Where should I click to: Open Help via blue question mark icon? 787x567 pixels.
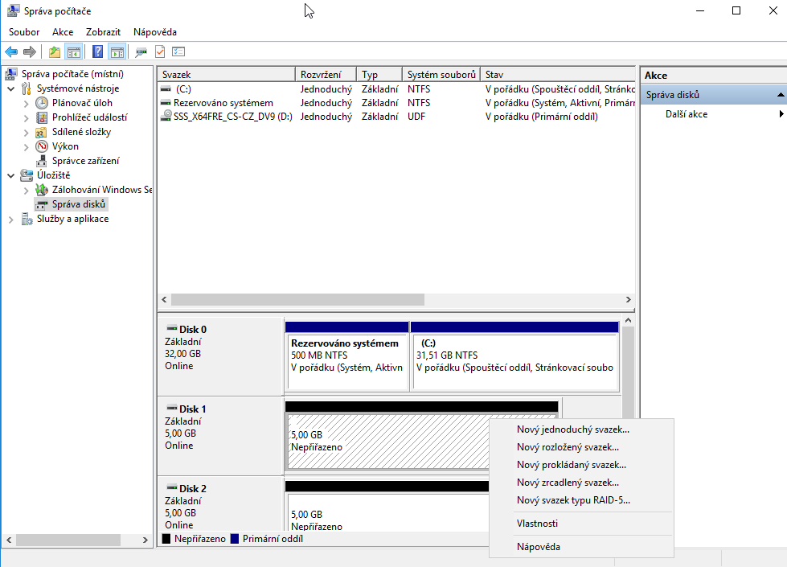(x=97, y=51)
